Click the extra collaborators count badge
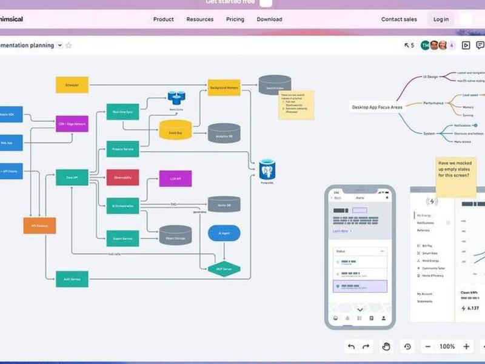The image size is (485, 364). pos(452,45)
